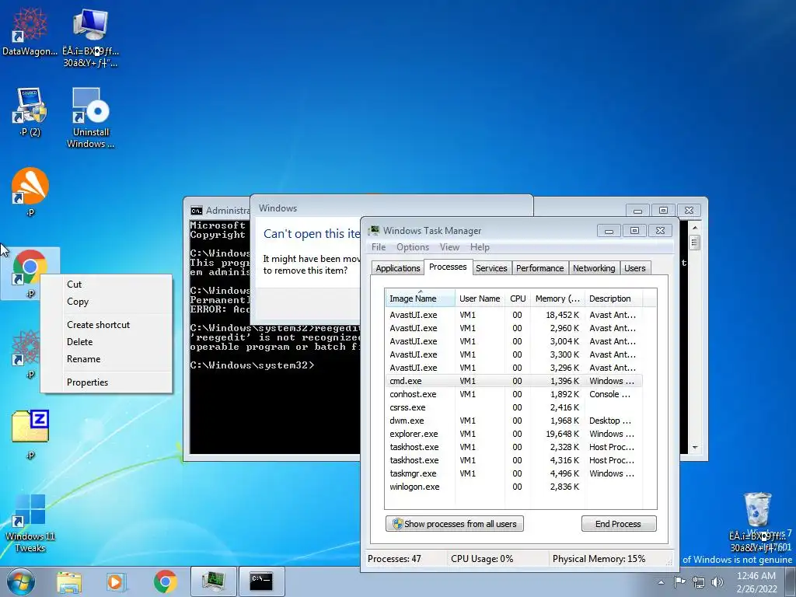This screenshot has width=796, height=597.
Task: Switch to the Users tab
Action: pyautogui.click(x=635, y=268)
